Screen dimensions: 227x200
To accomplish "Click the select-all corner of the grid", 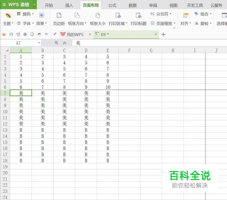I will click(x=7, y=50).
